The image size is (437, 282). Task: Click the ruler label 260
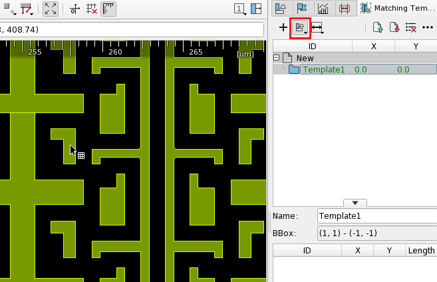pyautogui.click(x=115, y=52)
